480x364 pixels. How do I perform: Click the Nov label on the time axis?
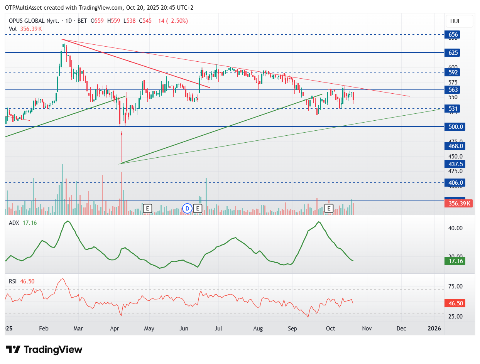(x=367, y=329)
